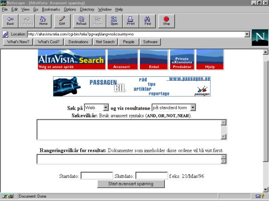Click the greyed Forward toolbar button

[27, 21]
